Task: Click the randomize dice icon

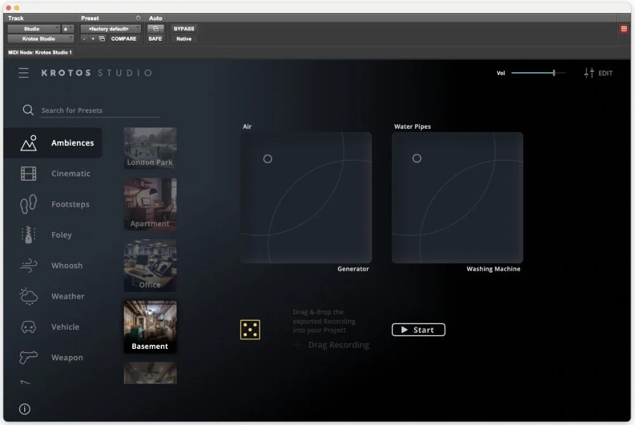Action: (x=250, y=330)
